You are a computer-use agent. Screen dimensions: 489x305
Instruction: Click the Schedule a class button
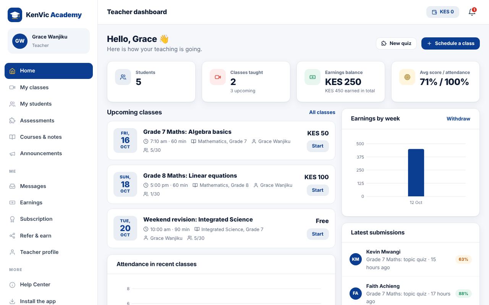(x=450, y=43)
